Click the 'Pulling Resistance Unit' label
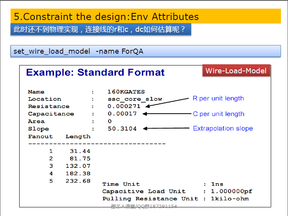 [x=150, y=199]
